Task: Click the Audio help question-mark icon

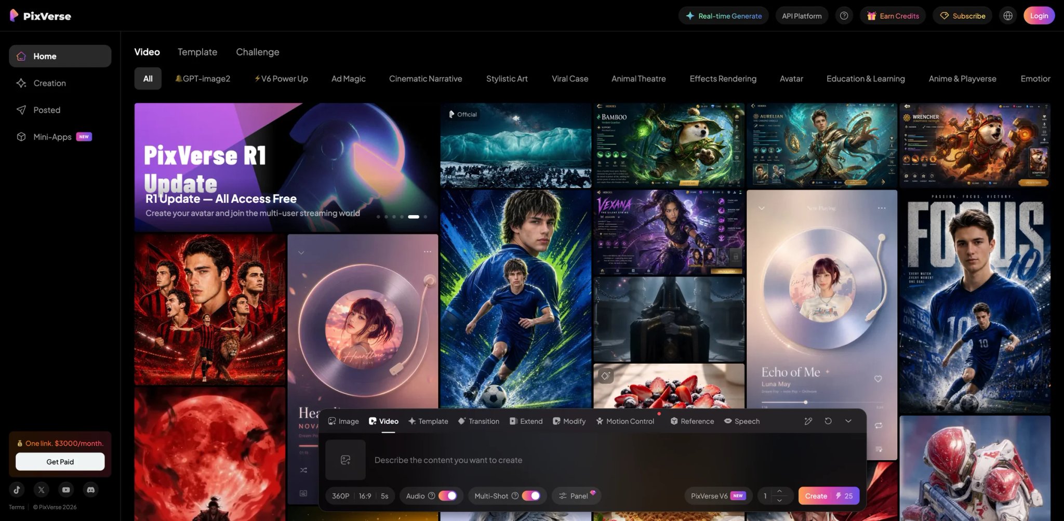Action: (x=431, y=496)
